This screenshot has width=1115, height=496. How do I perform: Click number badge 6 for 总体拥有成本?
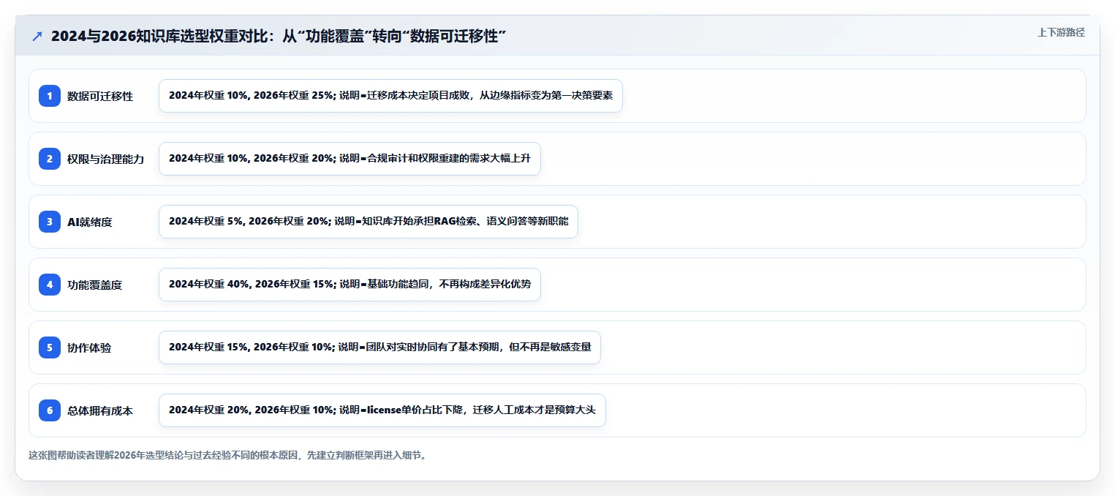click(x=50, y=410)
